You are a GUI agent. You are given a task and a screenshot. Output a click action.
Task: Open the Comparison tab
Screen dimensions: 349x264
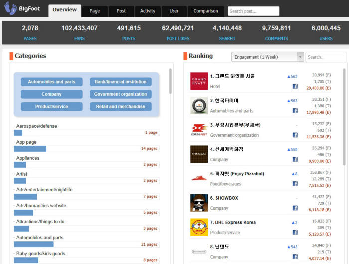(206, 11)
